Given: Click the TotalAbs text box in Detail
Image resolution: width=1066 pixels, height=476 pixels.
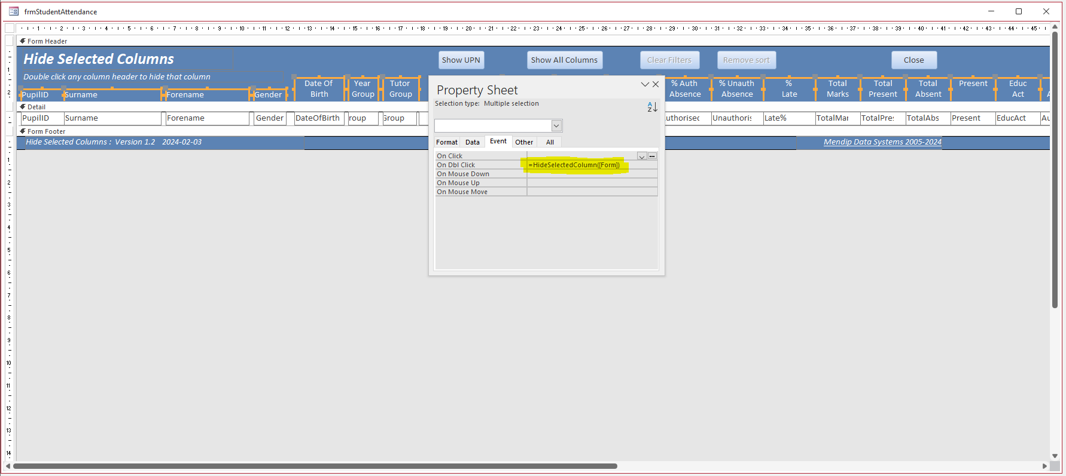Looking at the screenshot, I should point(927,118).
